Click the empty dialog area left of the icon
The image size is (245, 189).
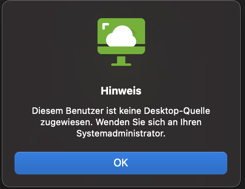[50, 42]
